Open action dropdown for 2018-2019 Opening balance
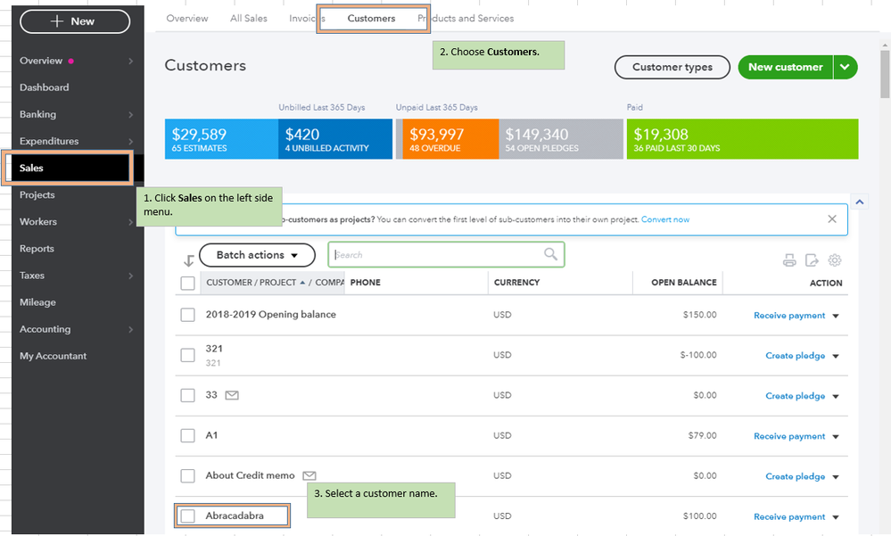 pos(836,316)
